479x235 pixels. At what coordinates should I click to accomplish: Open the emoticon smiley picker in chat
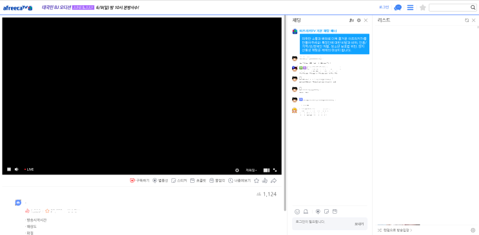pos(297,211)
